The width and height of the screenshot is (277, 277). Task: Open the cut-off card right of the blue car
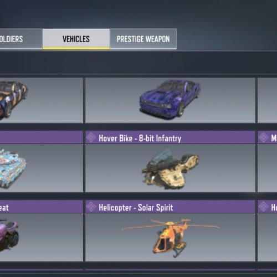267,100
